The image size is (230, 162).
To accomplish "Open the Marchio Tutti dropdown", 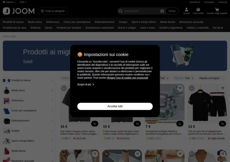I will coord(184,78).
